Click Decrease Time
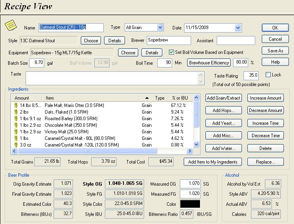Image resolution: width=294 pixels, height=224 pixels. 266,136
